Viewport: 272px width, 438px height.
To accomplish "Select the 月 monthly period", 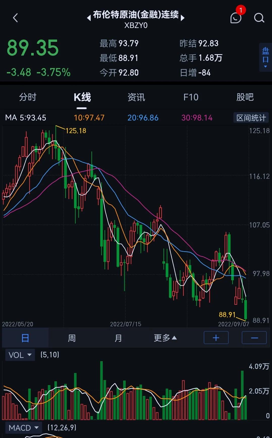I will click(x=118, y=338).
